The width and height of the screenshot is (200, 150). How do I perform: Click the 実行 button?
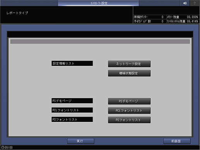coord(81,141)
